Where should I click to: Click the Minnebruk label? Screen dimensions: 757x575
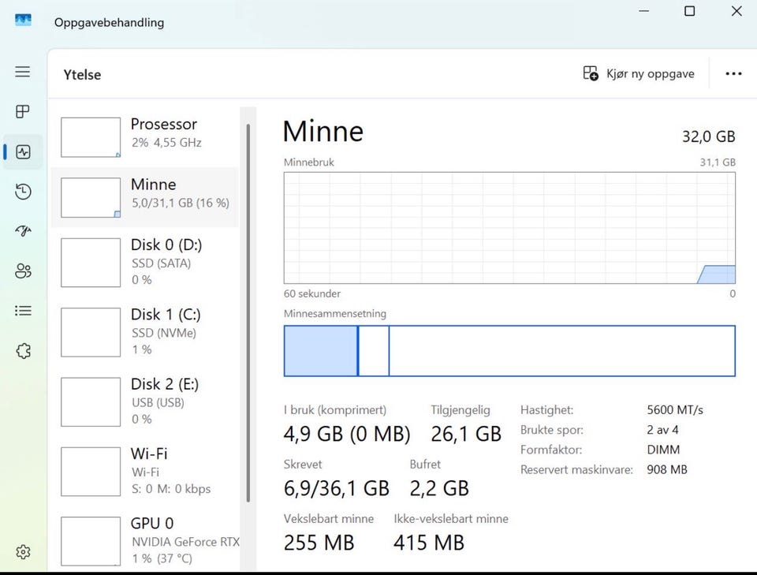coord(309,162)
